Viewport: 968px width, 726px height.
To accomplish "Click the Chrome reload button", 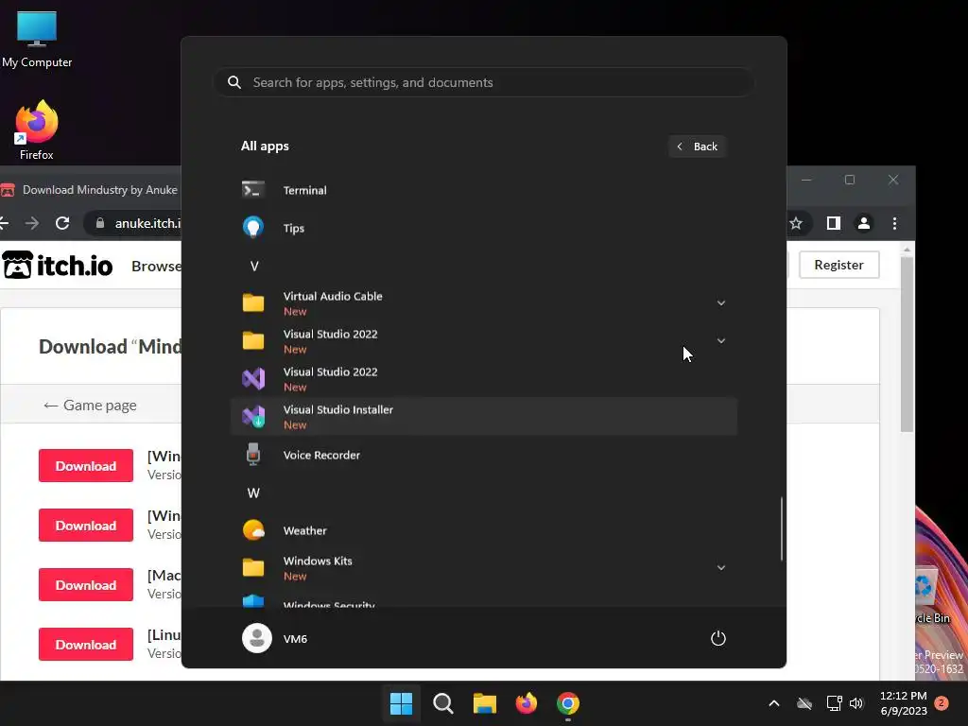I will (x=62, y=223).
